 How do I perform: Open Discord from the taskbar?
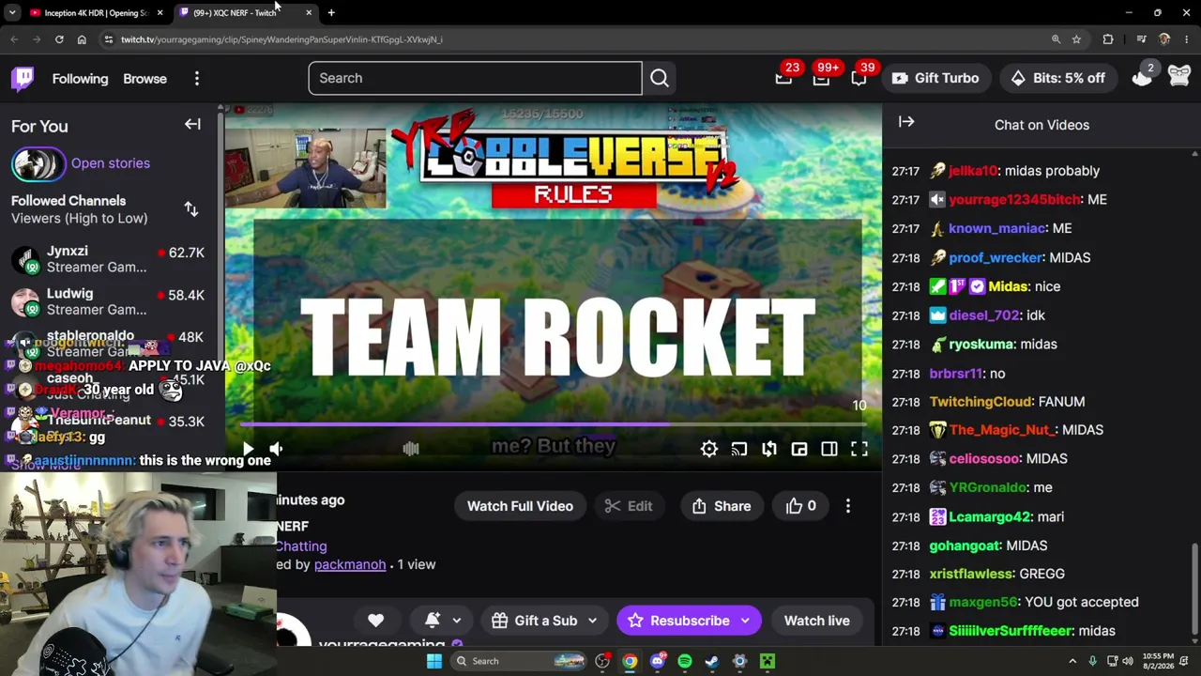coord(658,661)
